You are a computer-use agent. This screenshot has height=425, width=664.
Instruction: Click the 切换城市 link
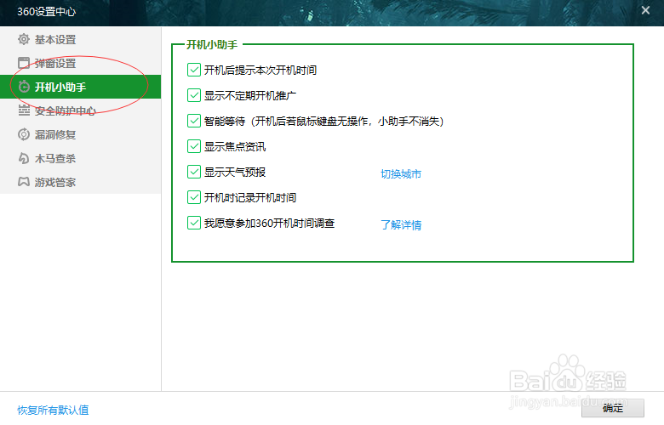click(x=401, y=173)
